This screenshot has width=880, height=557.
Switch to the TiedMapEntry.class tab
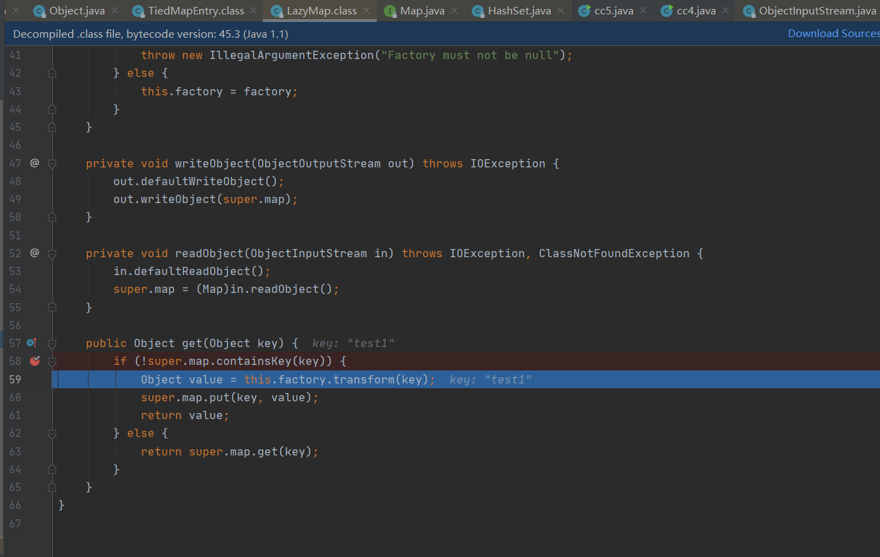196,11
